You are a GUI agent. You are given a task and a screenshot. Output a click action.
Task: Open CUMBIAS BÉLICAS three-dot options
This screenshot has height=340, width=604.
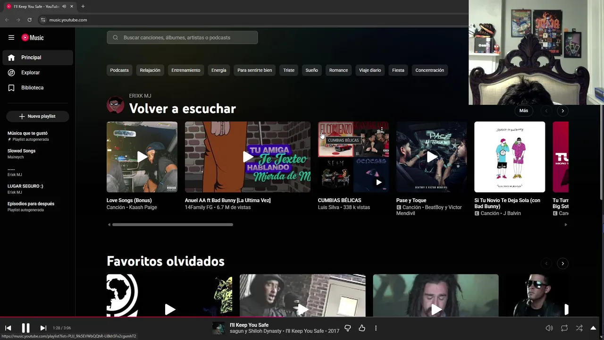tap(382, 130)
